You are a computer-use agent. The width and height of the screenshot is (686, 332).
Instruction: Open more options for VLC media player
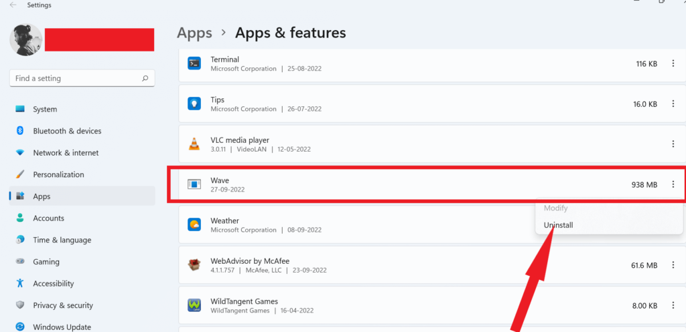point(673,144)
